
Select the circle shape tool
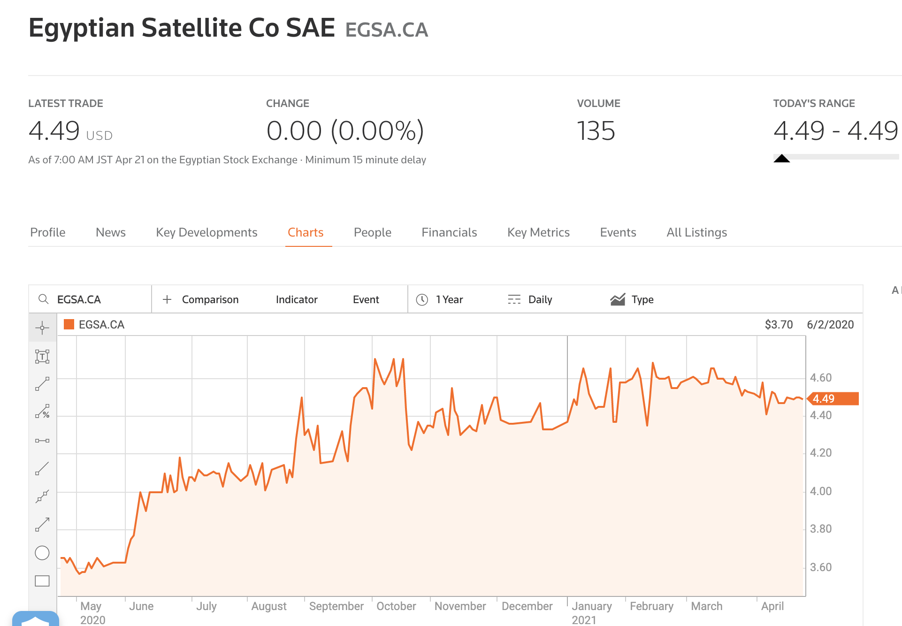[42, 553]
